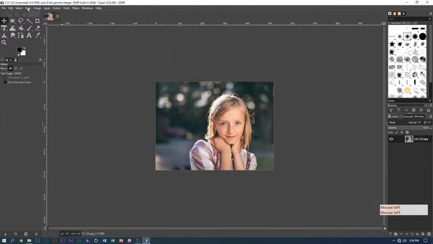Switch to the Paths tab in the layers dock
Image resolution: width=433 pixels, height=244 pixels.
[x=419, y=117]
